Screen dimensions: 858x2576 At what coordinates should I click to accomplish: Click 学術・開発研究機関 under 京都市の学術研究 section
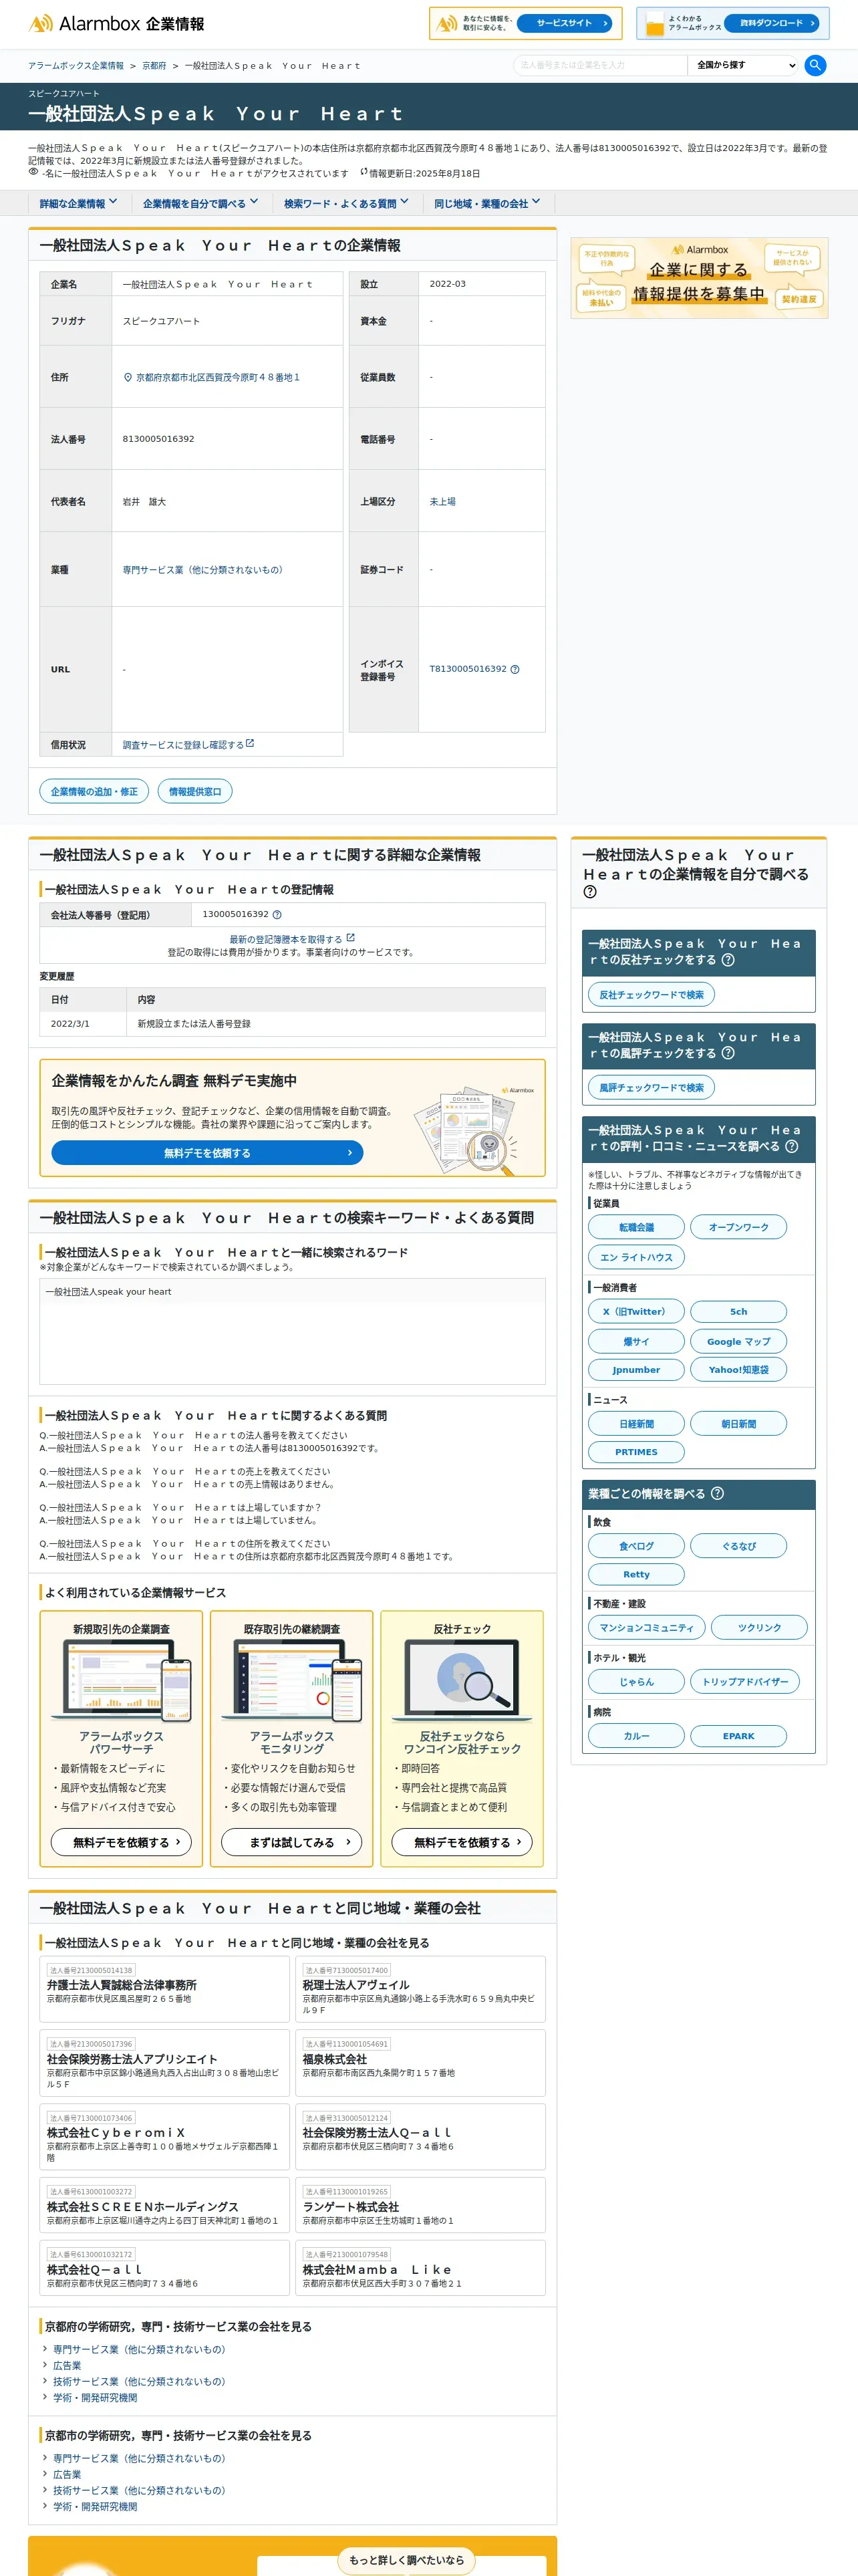pos(95,2507)
